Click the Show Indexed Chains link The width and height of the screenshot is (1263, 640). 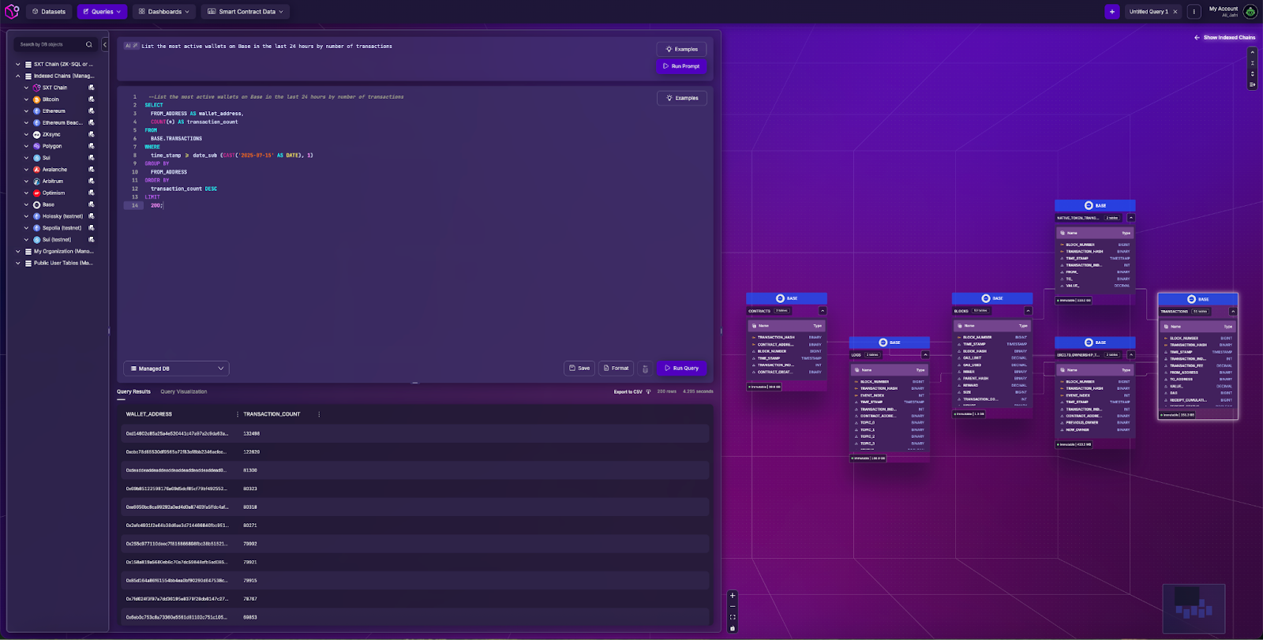[x=1224, y=38]
